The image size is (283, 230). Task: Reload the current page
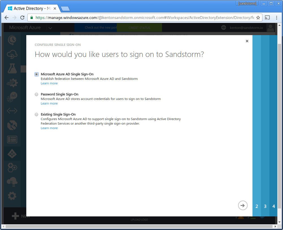click(22, 18)
